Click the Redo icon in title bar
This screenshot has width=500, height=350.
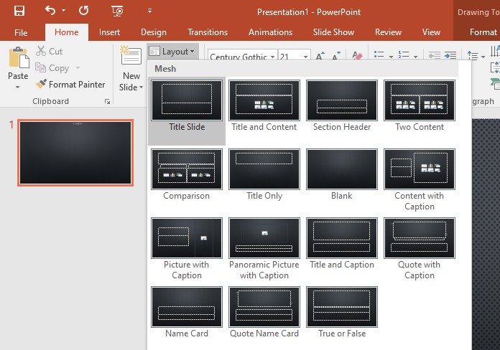pyautogui.click(x=83, y=11)
